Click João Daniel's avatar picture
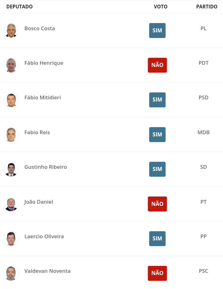The width and height of the screenshot is (223, 289). pos(11,204)
